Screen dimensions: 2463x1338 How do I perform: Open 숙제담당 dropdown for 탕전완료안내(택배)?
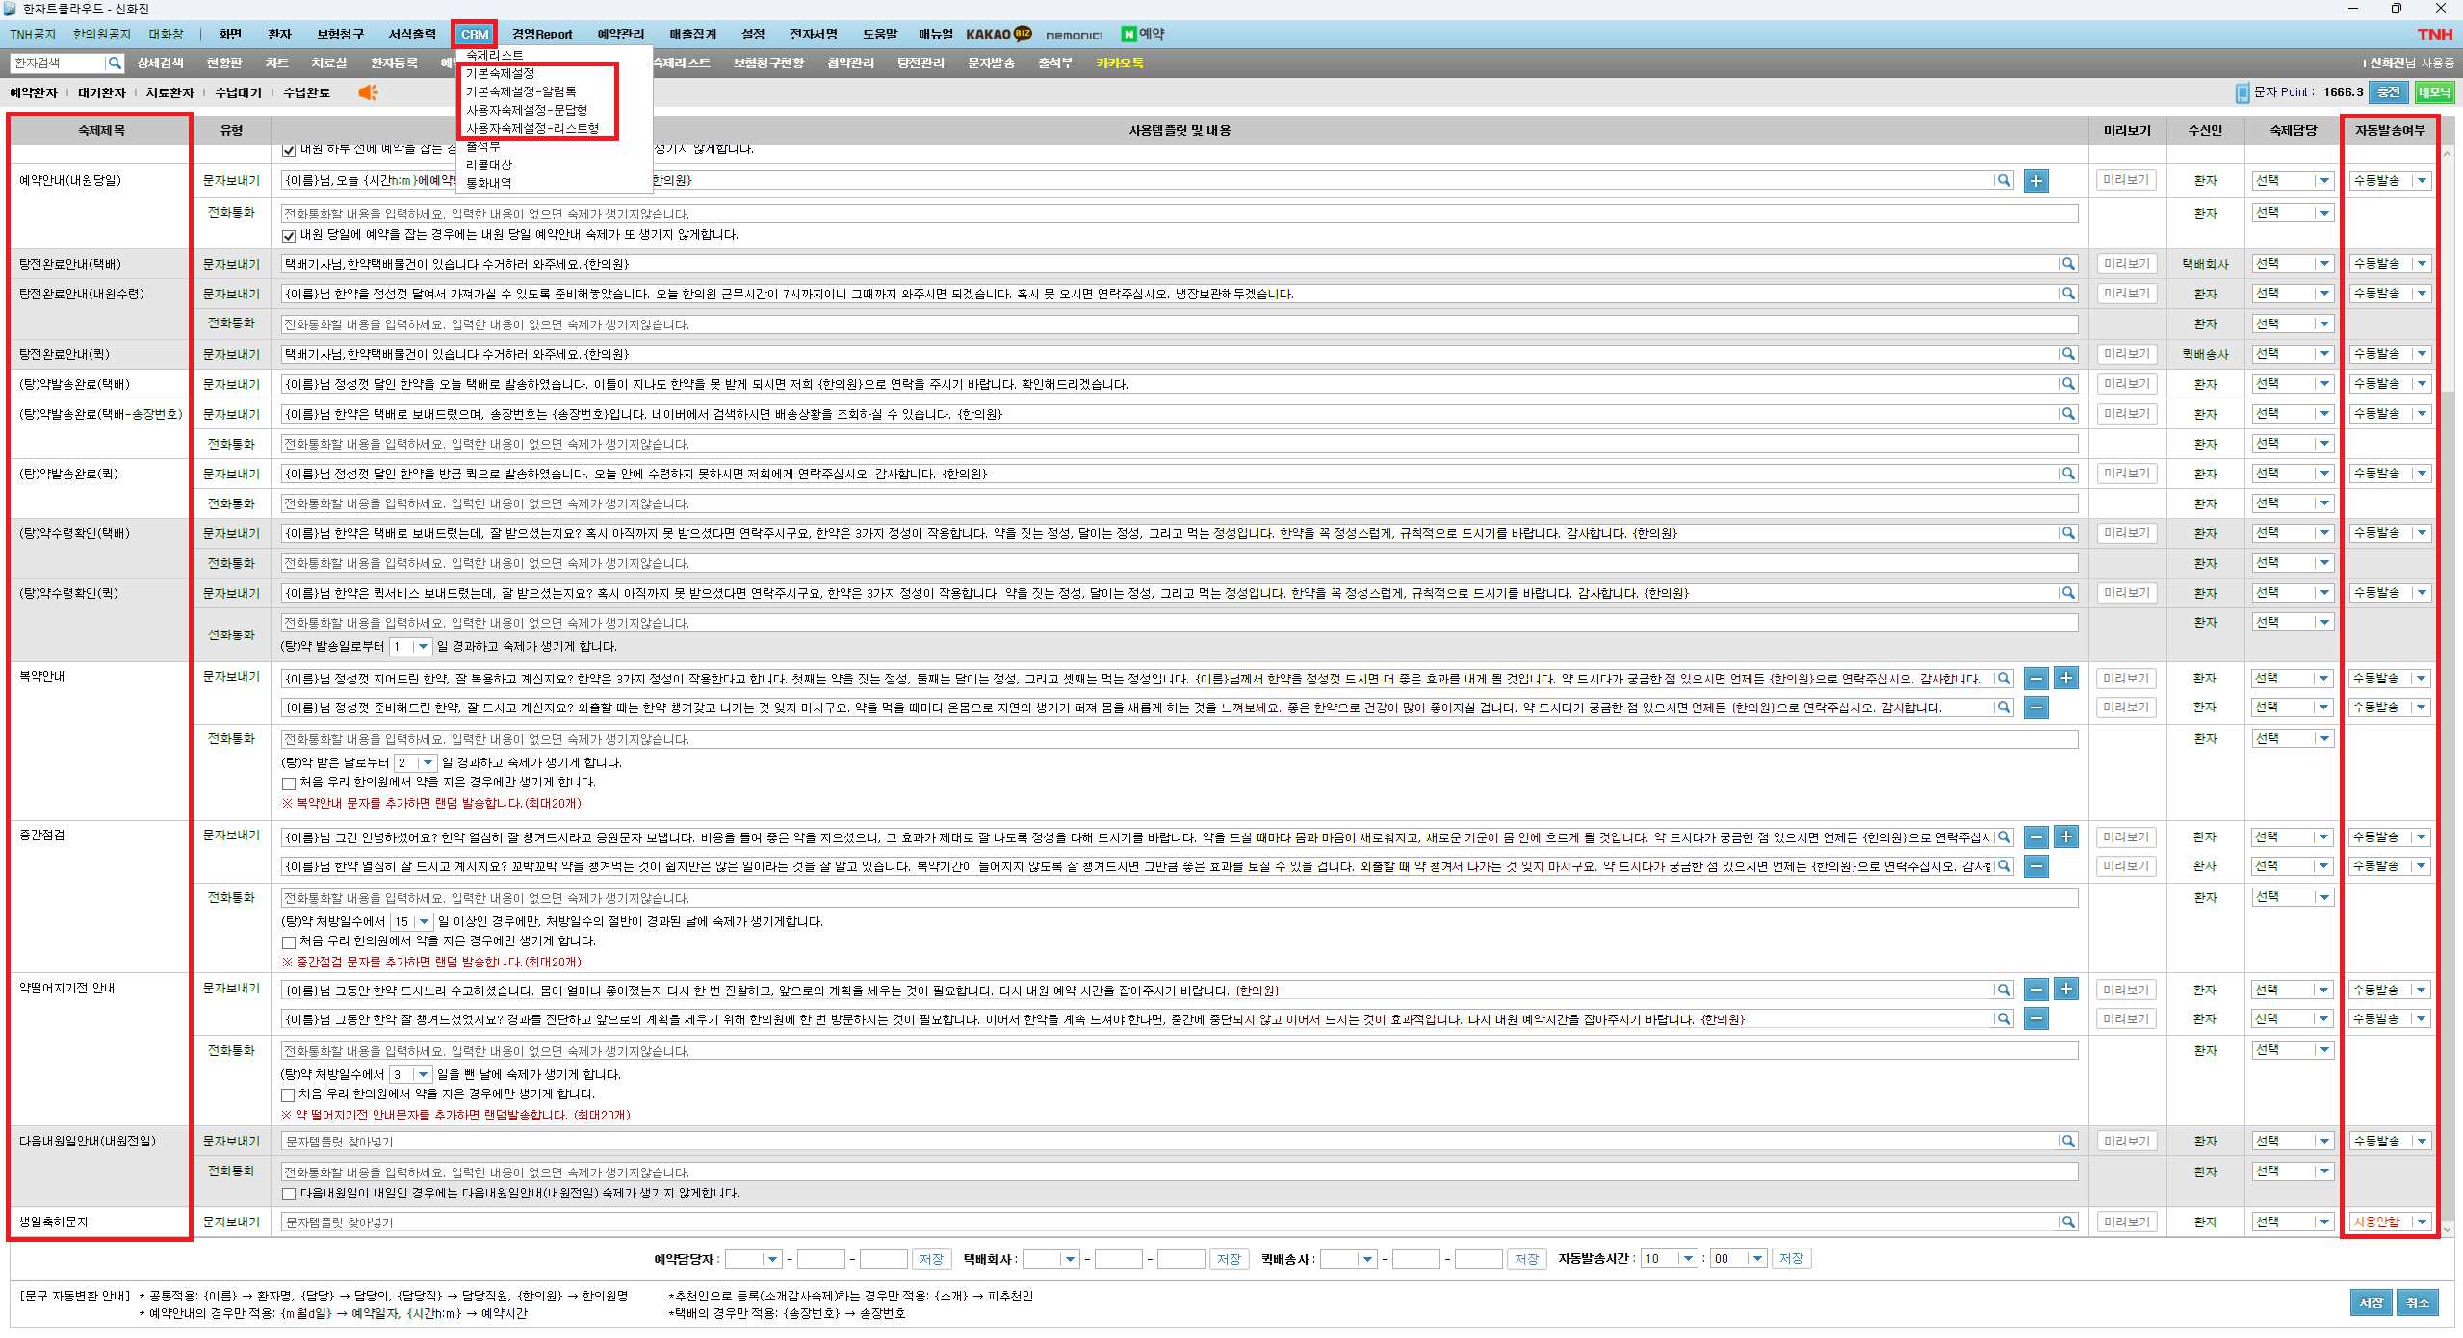pos(2293,264)
